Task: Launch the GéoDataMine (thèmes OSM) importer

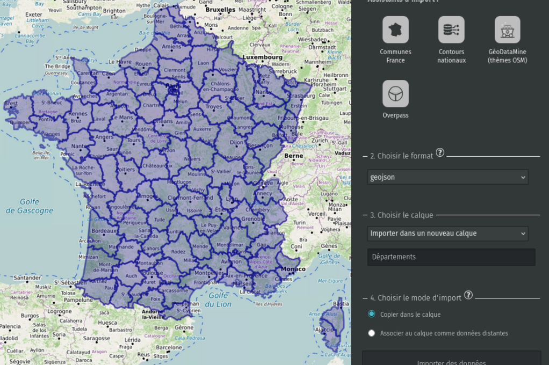Action: coord(507,30)
